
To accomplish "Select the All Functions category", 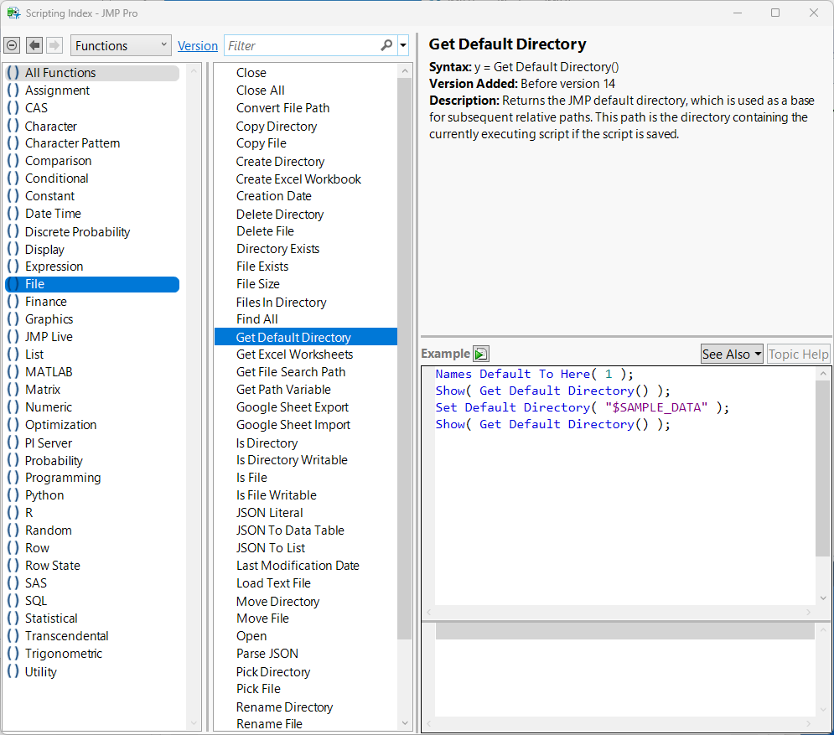I will tap(60, 73).
